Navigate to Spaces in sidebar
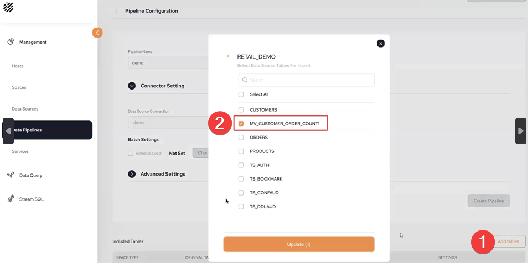The width and height of the screenshot is (528, 263). point(19,87)
